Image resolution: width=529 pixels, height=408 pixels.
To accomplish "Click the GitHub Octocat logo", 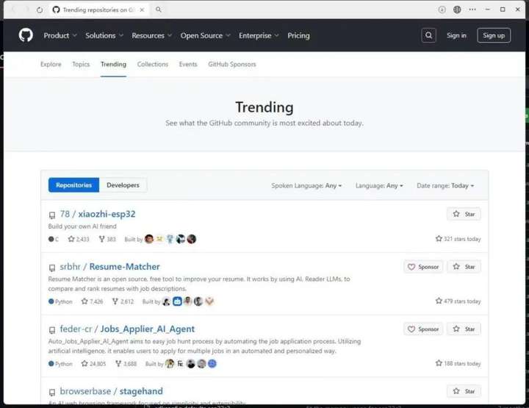I will coord(26,35).
